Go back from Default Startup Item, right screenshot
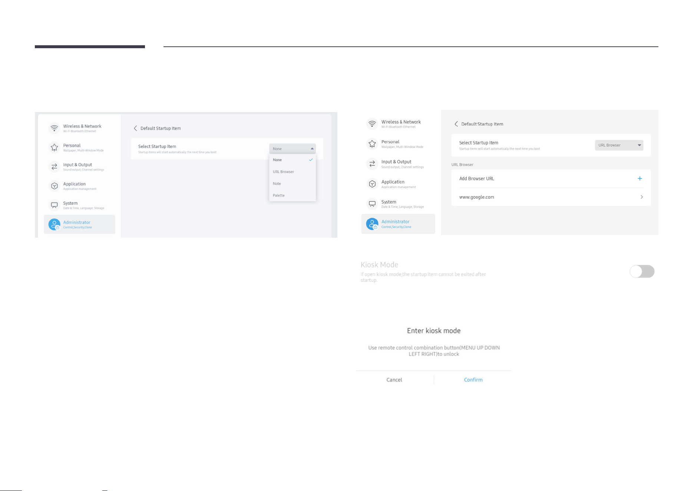The height and width of the screenshot is (491, 694). coord(456,124)
